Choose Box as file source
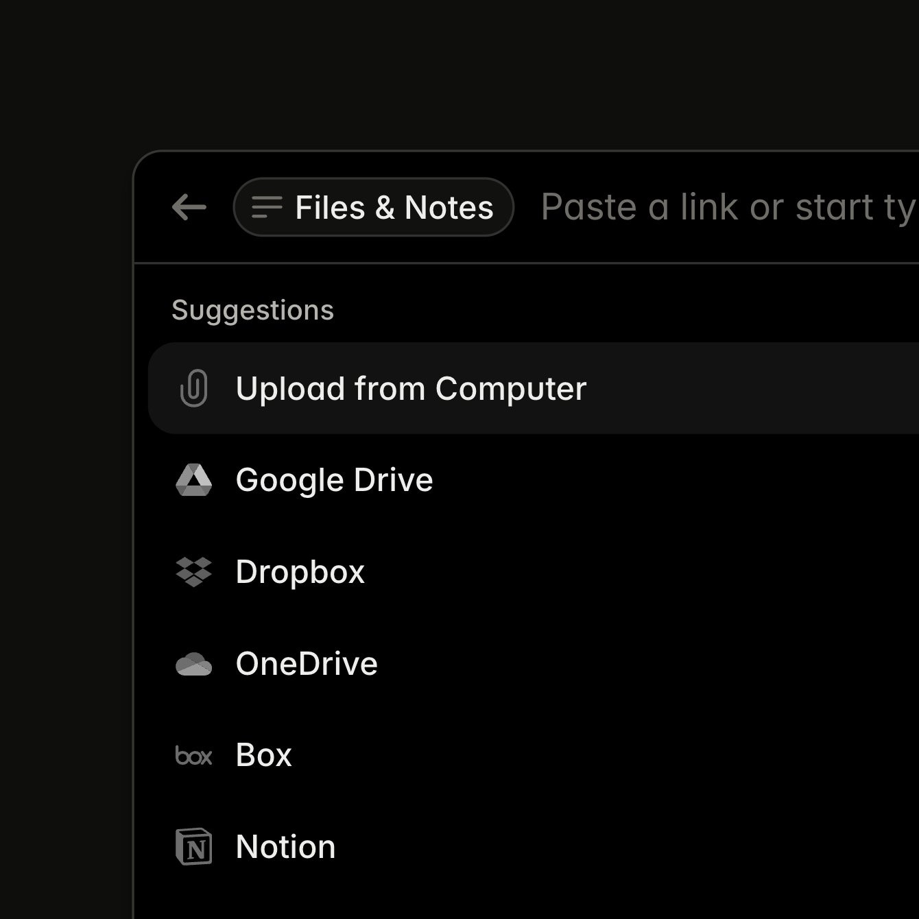Image resolution: width=919 pixels, height=919 pixels. point(534,755)
